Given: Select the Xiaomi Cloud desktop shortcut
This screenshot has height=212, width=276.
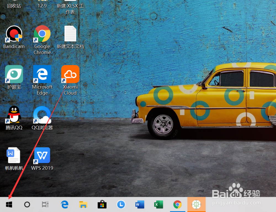Looking at the screenshot, I should pyautogui.click(x=70, y=80).
